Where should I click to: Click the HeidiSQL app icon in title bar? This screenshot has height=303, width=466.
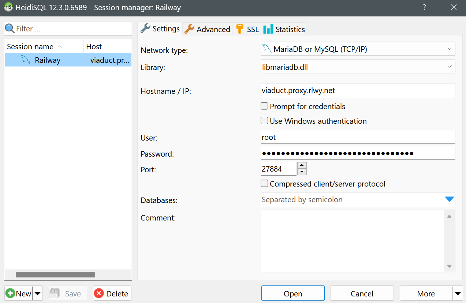(8, 7)
